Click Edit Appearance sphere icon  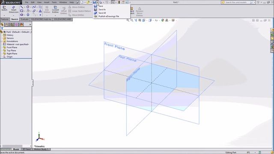click(163, 20)
